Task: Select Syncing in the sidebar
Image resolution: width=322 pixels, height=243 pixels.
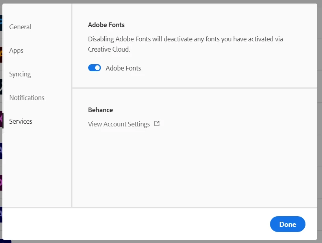Action: pyautogui.click(x=20, y=74)
